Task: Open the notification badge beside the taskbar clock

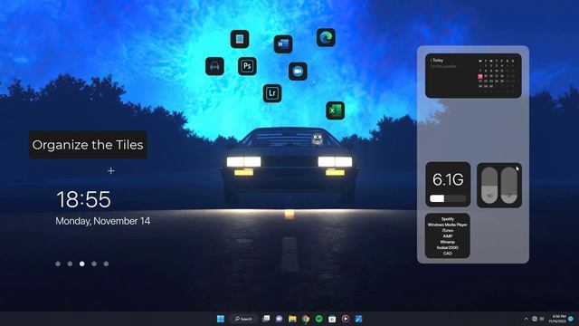Action: 571,319
